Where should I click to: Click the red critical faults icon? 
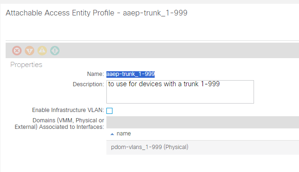pos(17,51)
